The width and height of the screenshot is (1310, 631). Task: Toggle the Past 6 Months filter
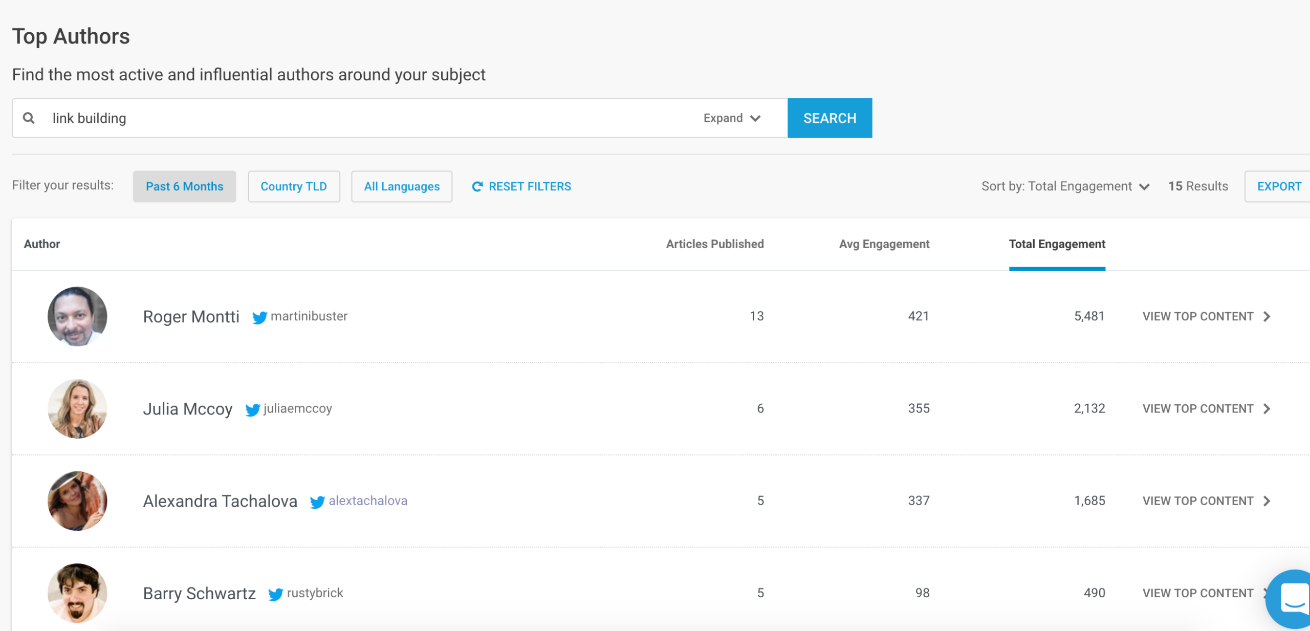184,186
